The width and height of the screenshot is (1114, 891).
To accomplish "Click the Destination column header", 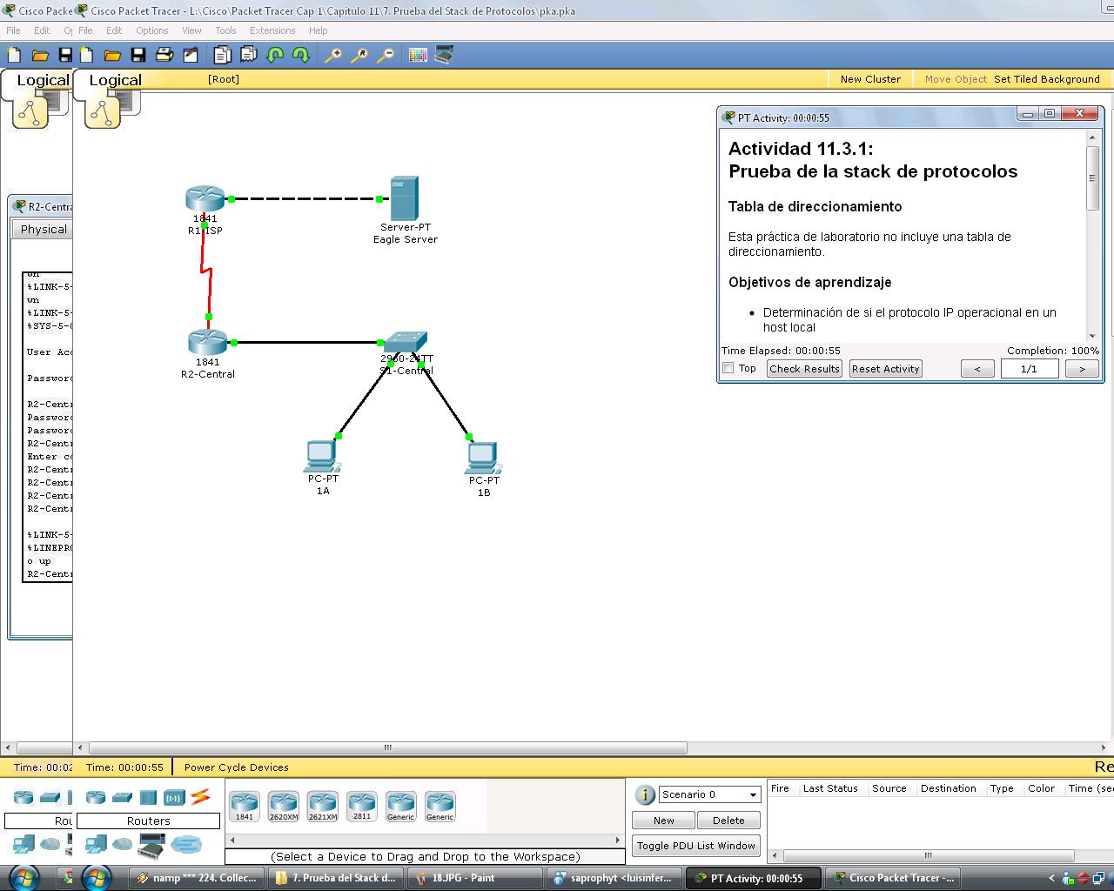I will 948,788.
